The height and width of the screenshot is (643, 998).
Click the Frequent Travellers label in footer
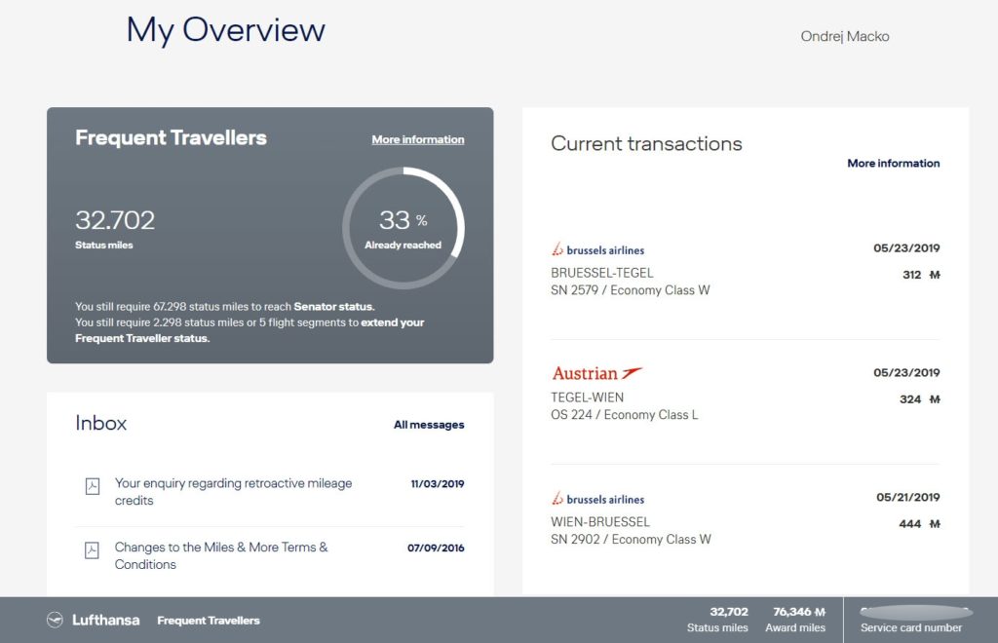209,620
